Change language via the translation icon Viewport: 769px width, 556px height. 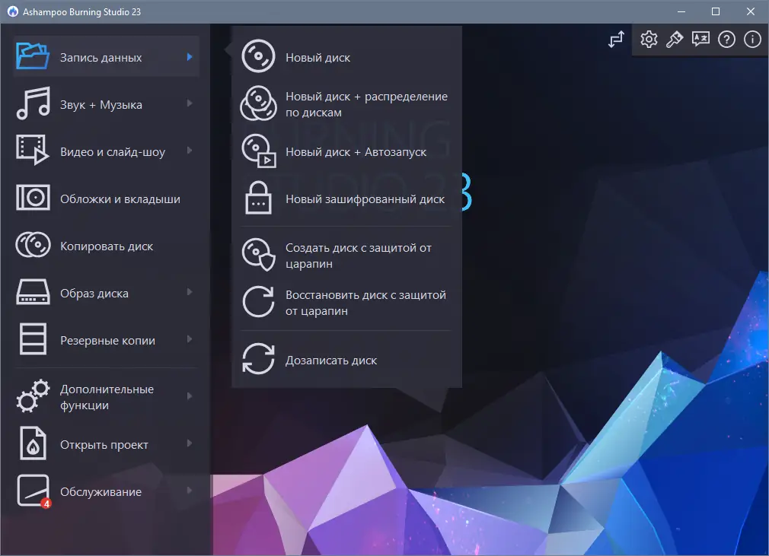(x=700, y=39)
